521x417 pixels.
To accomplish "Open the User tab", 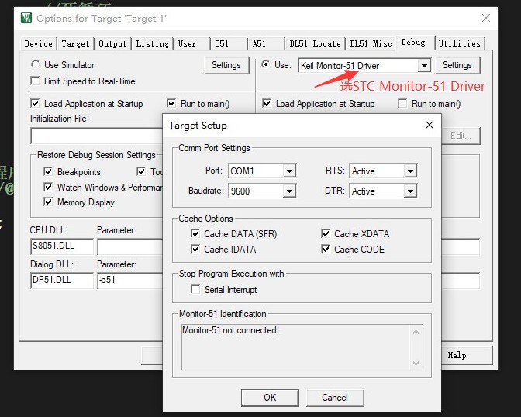I will [192, 43].
